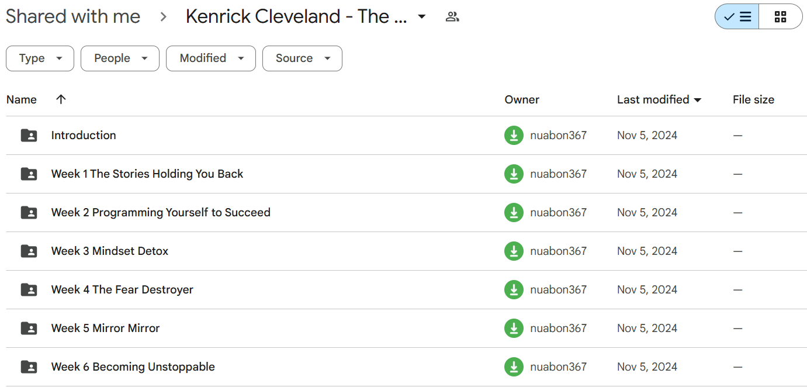Click folder icon for Week 2 Programming Yourself to Succeed
Image resolution: width=807 pixels, height=387 pixels.
[x=29, y=213]
